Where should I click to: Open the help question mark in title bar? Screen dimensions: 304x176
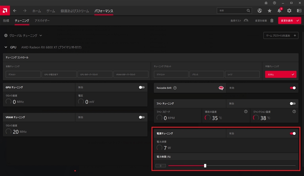(274, 3)
